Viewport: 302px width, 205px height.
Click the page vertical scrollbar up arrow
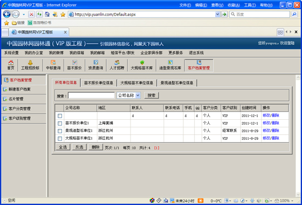coord(298,77)
